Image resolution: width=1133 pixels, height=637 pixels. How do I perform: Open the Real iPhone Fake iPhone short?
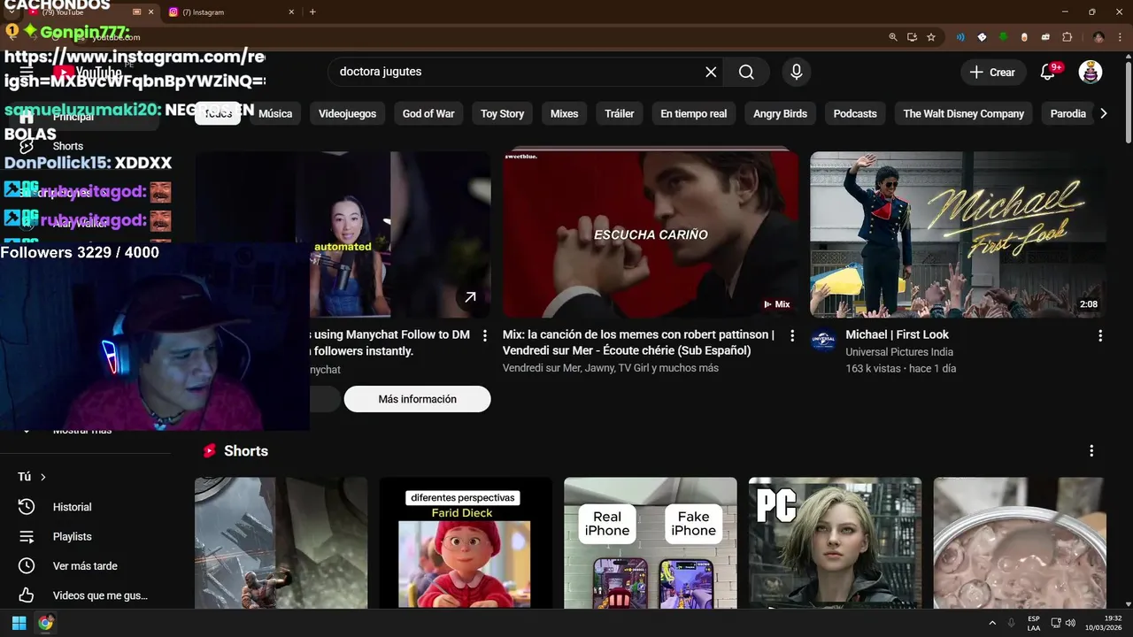tap(651, 543)
